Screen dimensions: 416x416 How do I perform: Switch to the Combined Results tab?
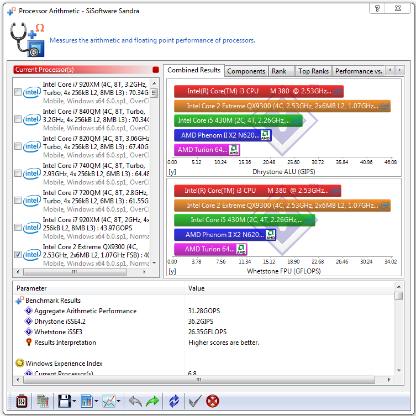tap(194, 70)
